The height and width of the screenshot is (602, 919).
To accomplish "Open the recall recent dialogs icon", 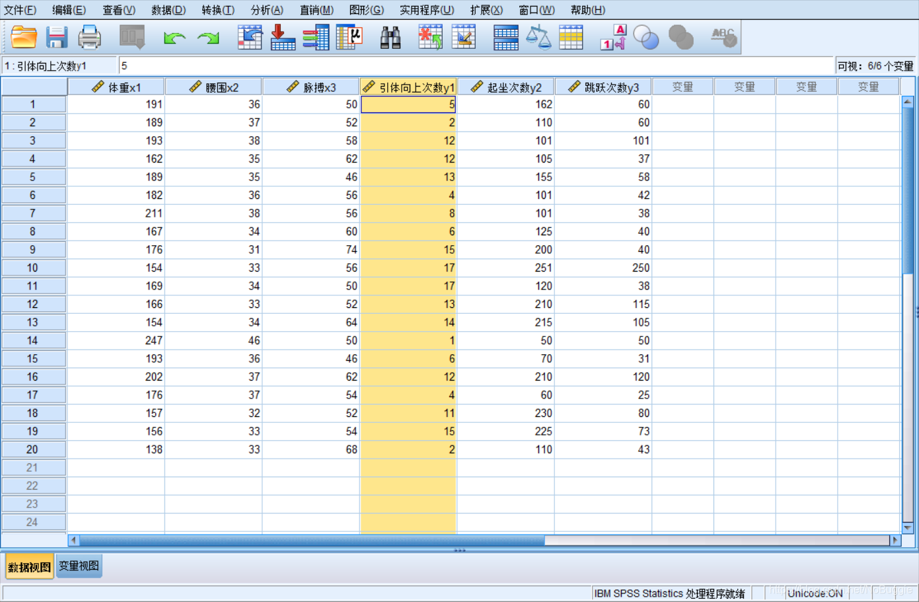I will [132, 37].
